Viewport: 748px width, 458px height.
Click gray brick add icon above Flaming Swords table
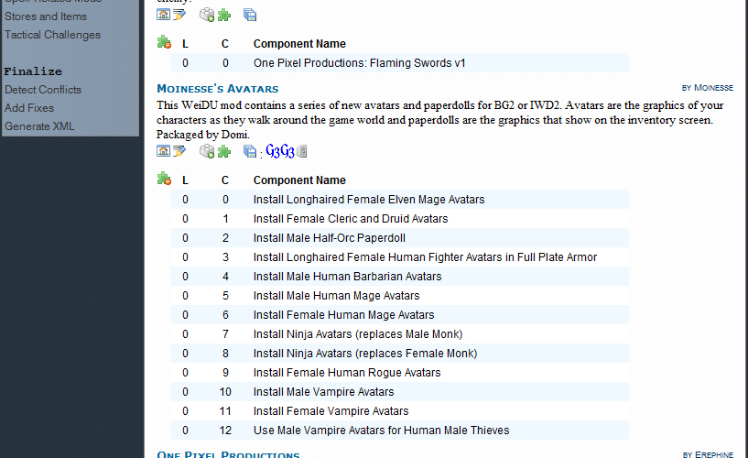[207, 15]
